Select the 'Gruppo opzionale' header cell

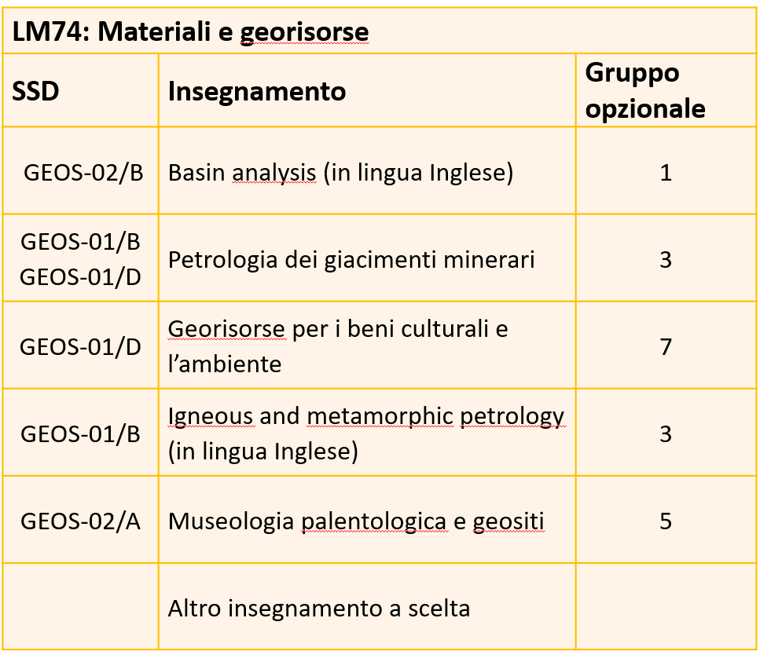[644, 91]
